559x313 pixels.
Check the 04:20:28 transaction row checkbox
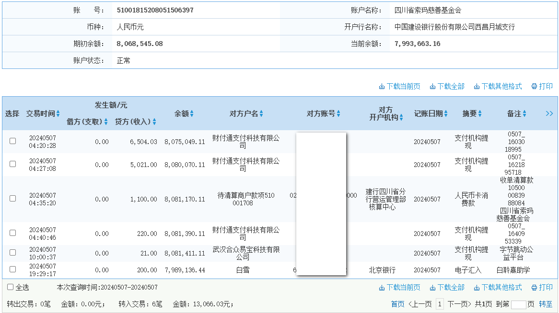pos(13,141)
